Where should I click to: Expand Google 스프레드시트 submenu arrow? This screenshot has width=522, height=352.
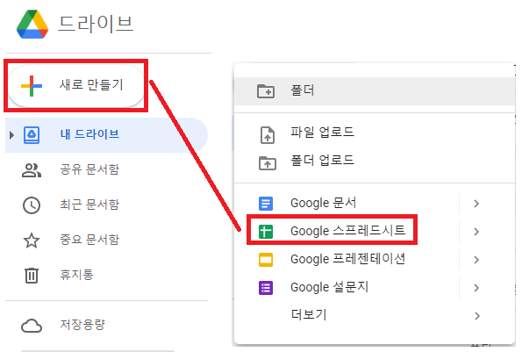[476, 232]
